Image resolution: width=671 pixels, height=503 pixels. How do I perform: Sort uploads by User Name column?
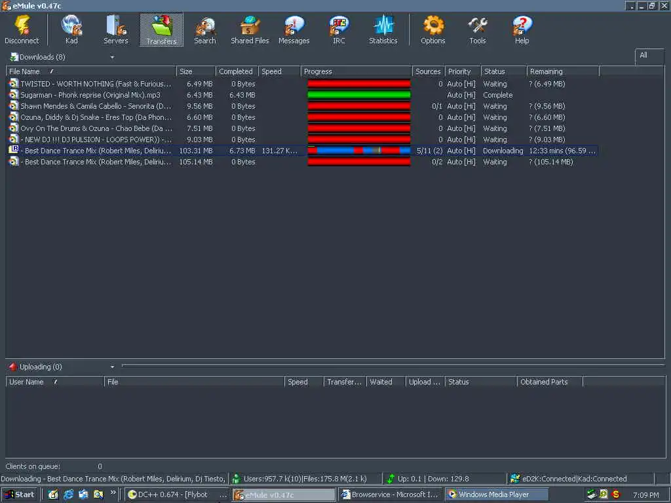tap(55, 382)
